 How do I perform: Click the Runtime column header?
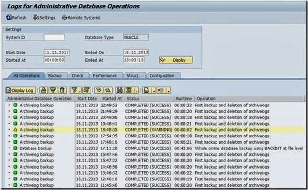(x=184, y=99)
